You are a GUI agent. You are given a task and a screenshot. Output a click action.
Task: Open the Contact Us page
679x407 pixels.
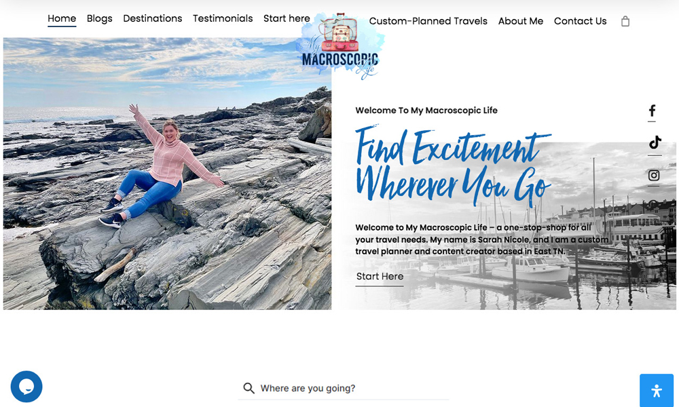click(581, 21)
